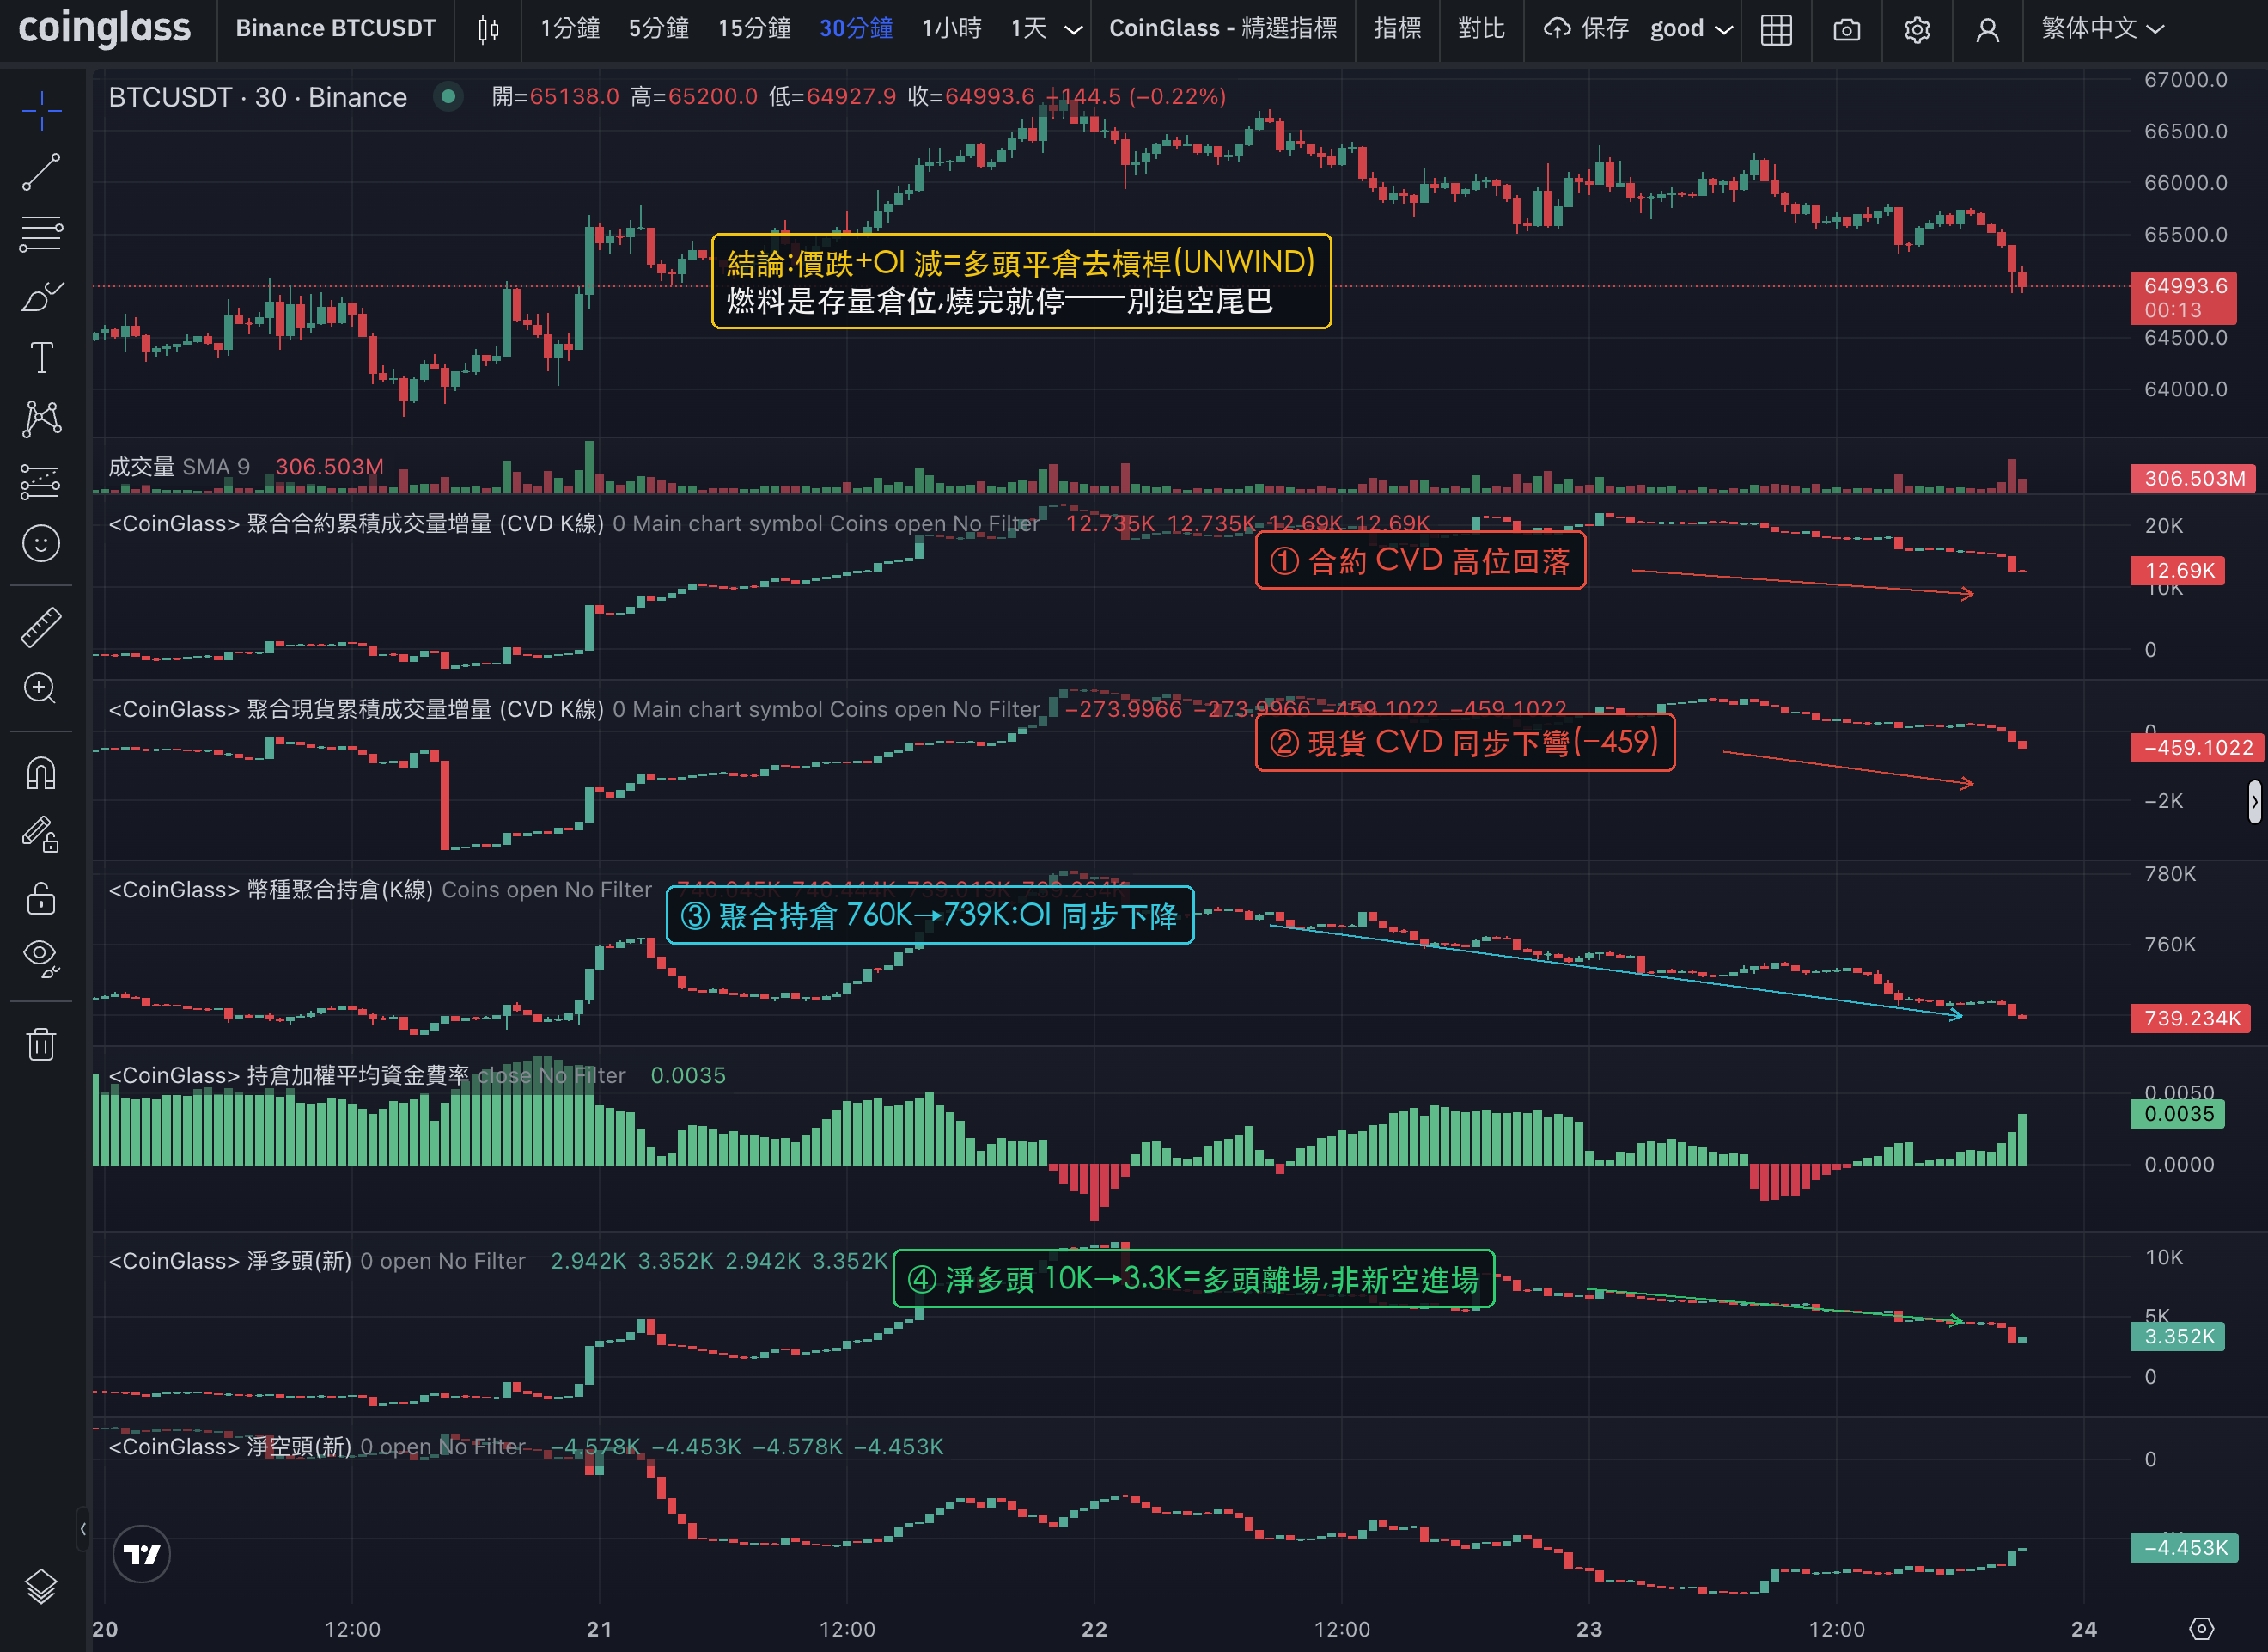Toggle magnet snap mode
The image size is (2268, 1652).
(x=41, y=774)
